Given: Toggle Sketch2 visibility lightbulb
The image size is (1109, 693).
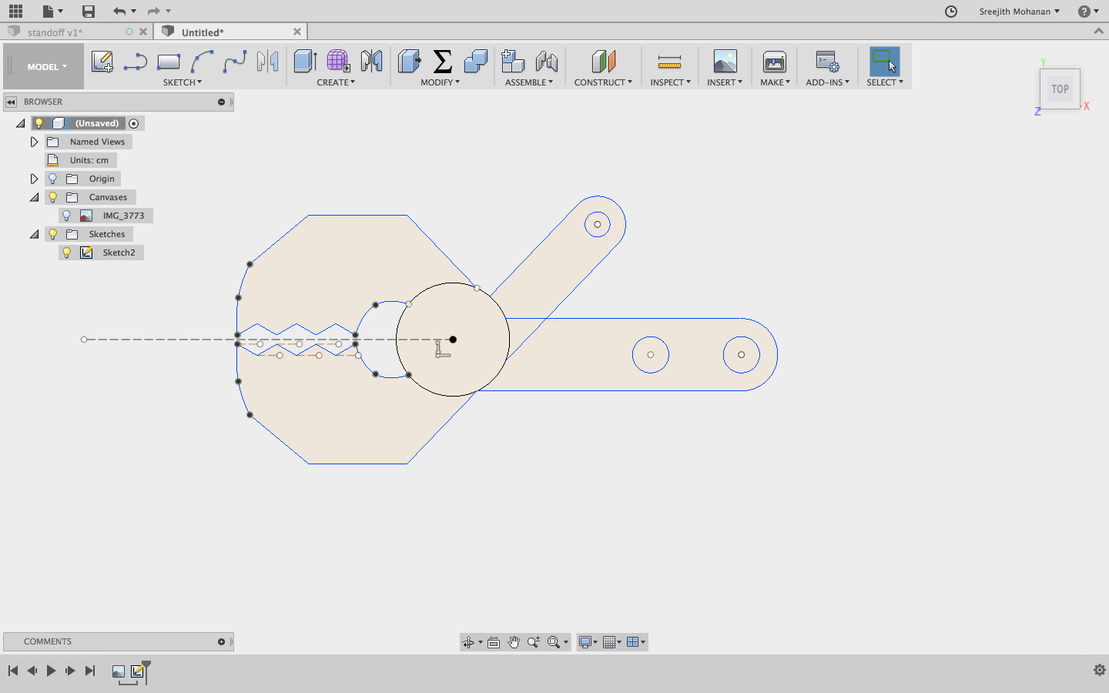Looking at the screenshot, I should (67, 253).
